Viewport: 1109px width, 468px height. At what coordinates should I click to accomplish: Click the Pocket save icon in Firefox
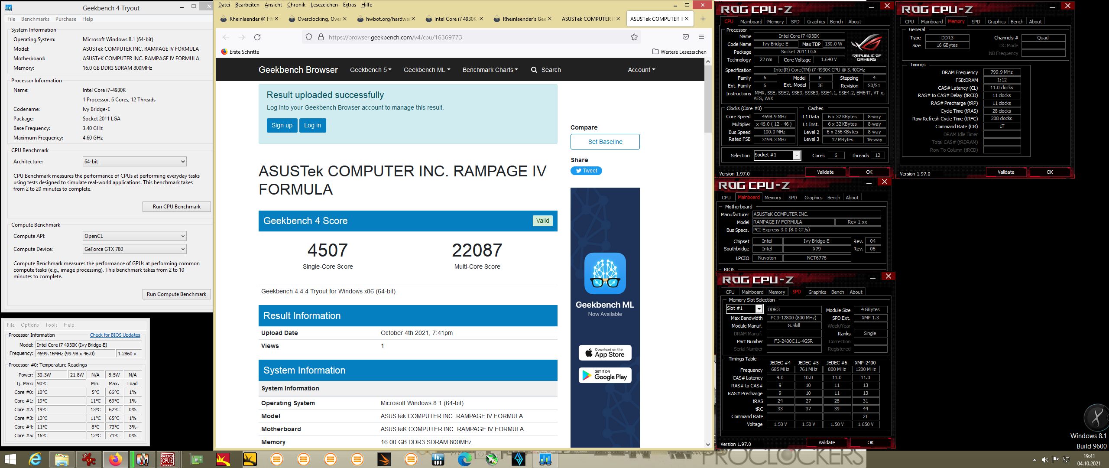tap(686, 37)
